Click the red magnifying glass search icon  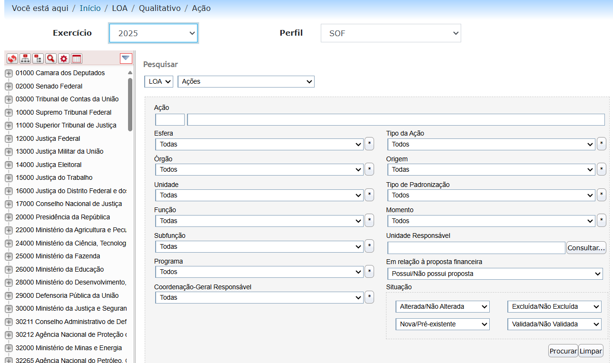[x=50, y=59]
